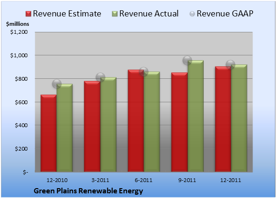Select the red estimate bar for 6-2011
Screen dimensions: 276x198
(136, 121)
